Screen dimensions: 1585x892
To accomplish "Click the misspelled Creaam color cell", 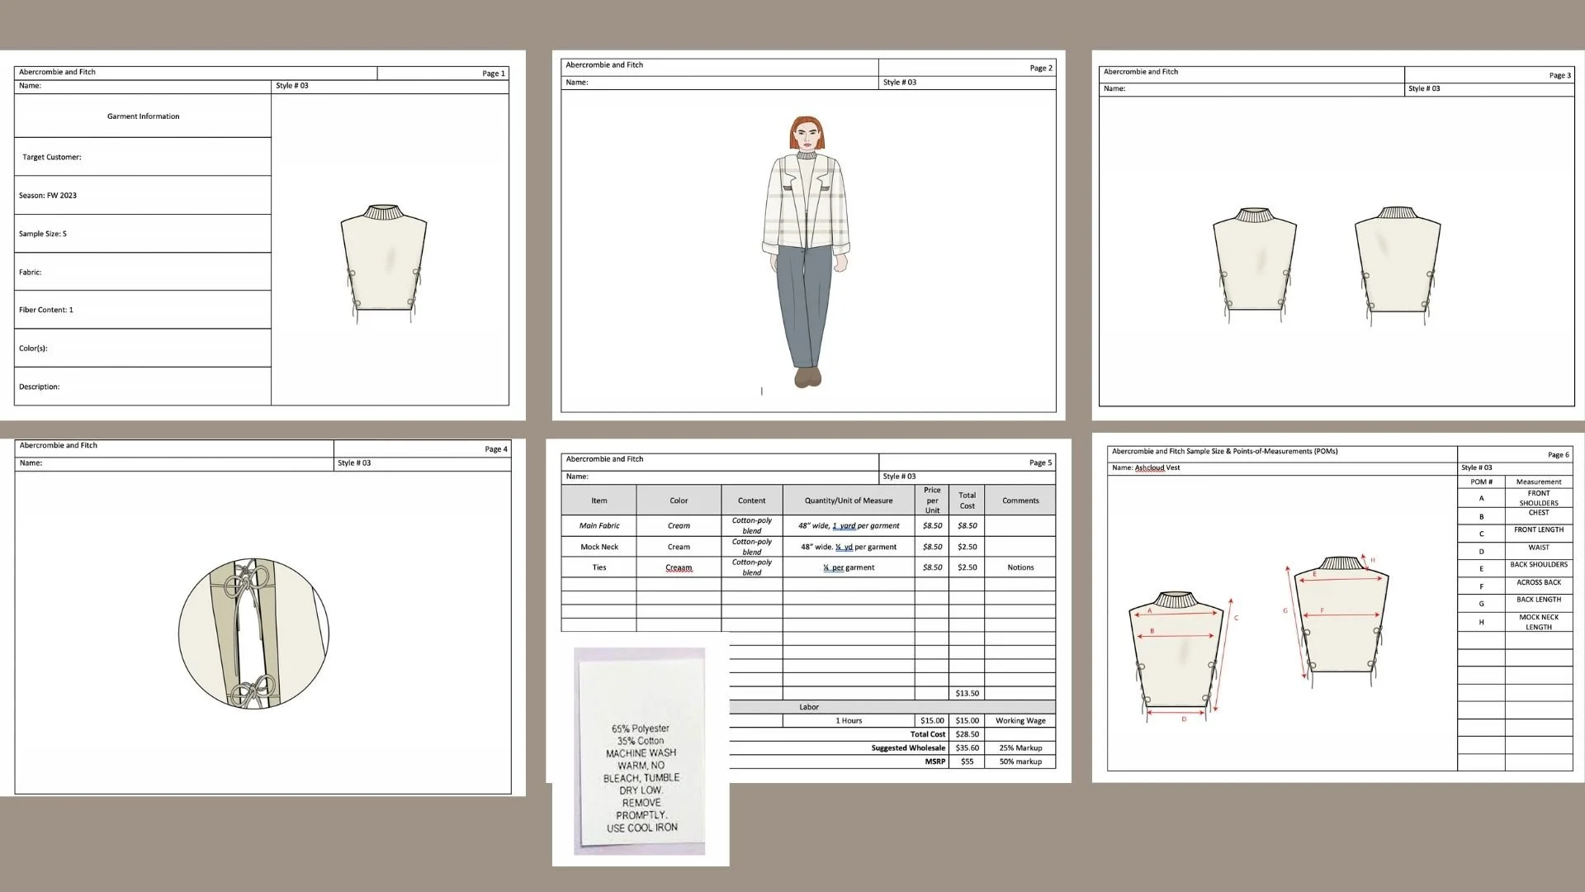I will [679, 567].
